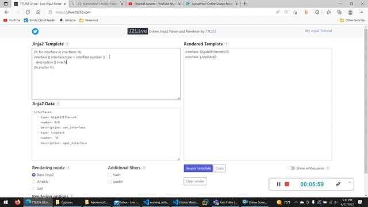
Task: Click the J2Live logo
Action: point(137,31)
